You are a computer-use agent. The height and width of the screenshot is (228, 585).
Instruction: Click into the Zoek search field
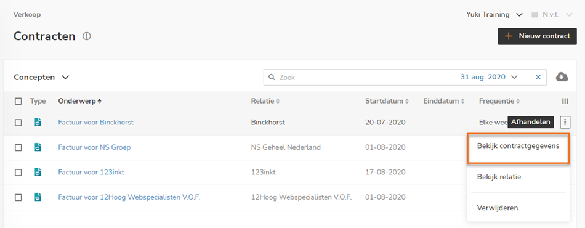pos(366,77)
